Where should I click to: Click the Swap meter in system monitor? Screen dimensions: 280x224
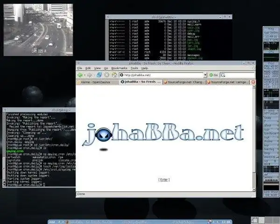pos(271,118)
